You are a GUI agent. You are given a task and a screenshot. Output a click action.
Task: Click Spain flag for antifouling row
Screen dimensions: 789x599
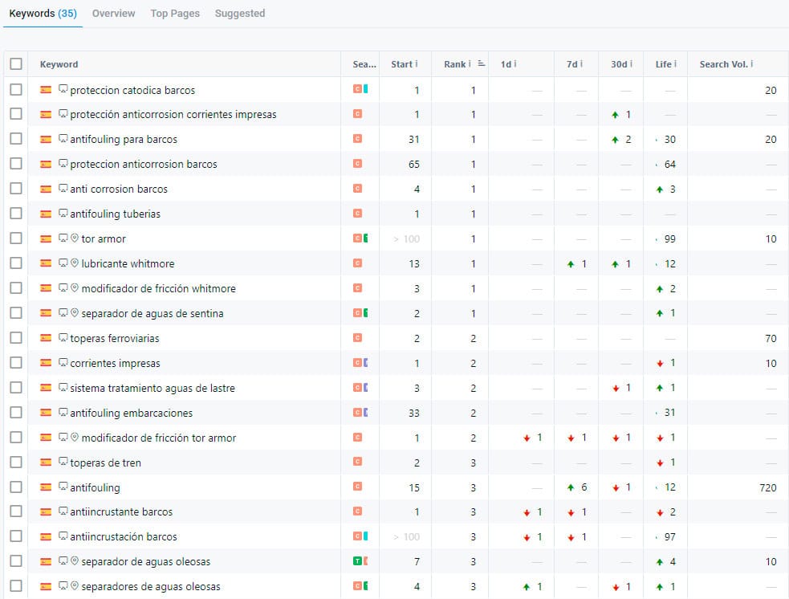click(x=46, y=487)
